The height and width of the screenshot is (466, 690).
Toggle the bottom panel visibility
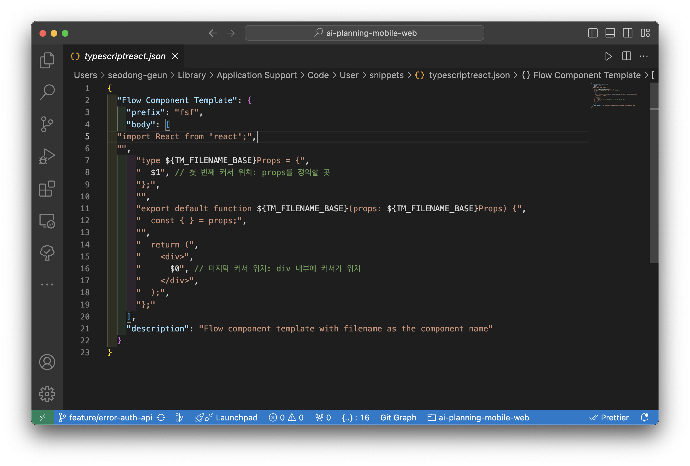610,33
